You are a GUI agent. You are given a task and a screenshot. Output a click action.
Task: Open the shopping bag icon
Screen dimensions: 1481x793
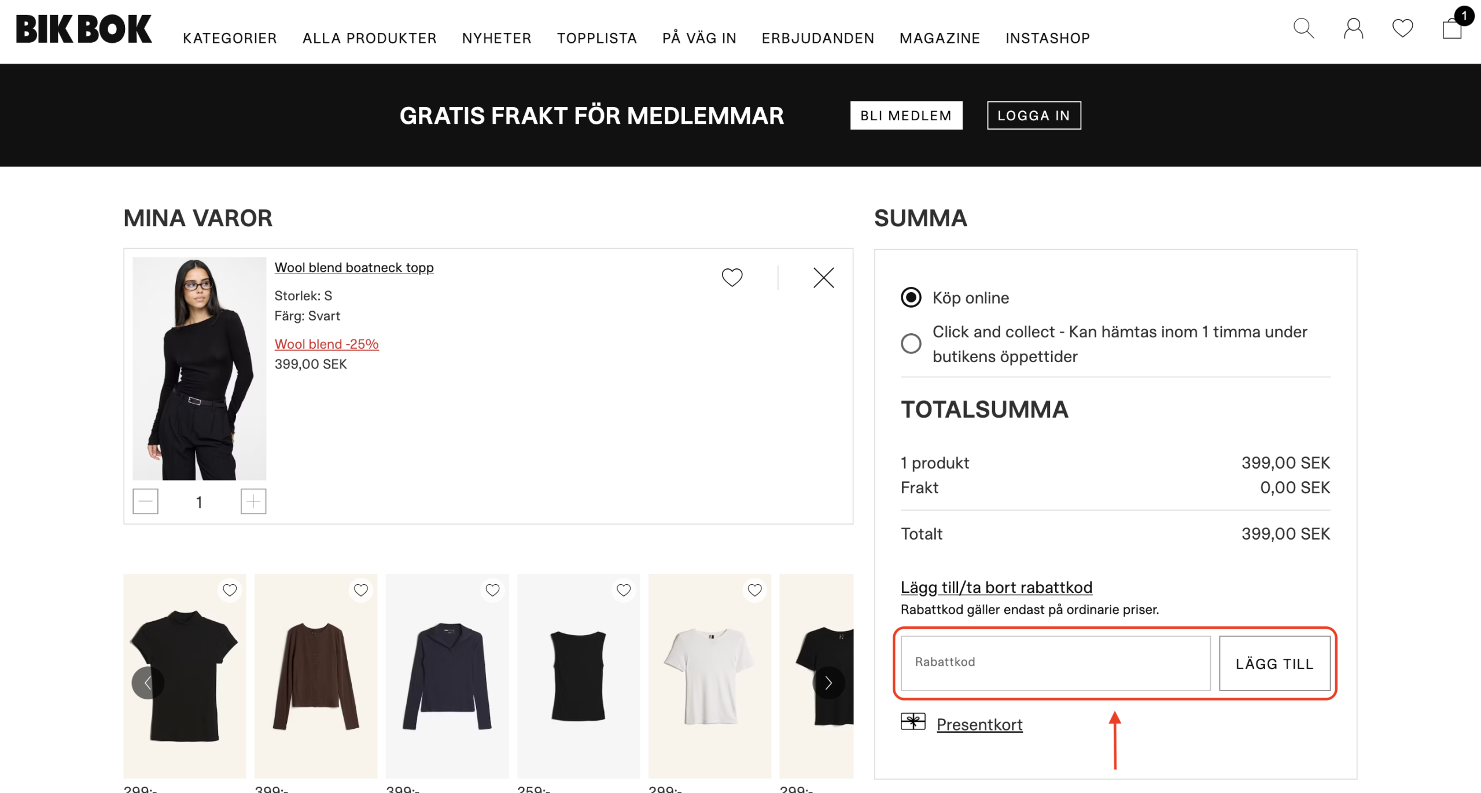1452,28
